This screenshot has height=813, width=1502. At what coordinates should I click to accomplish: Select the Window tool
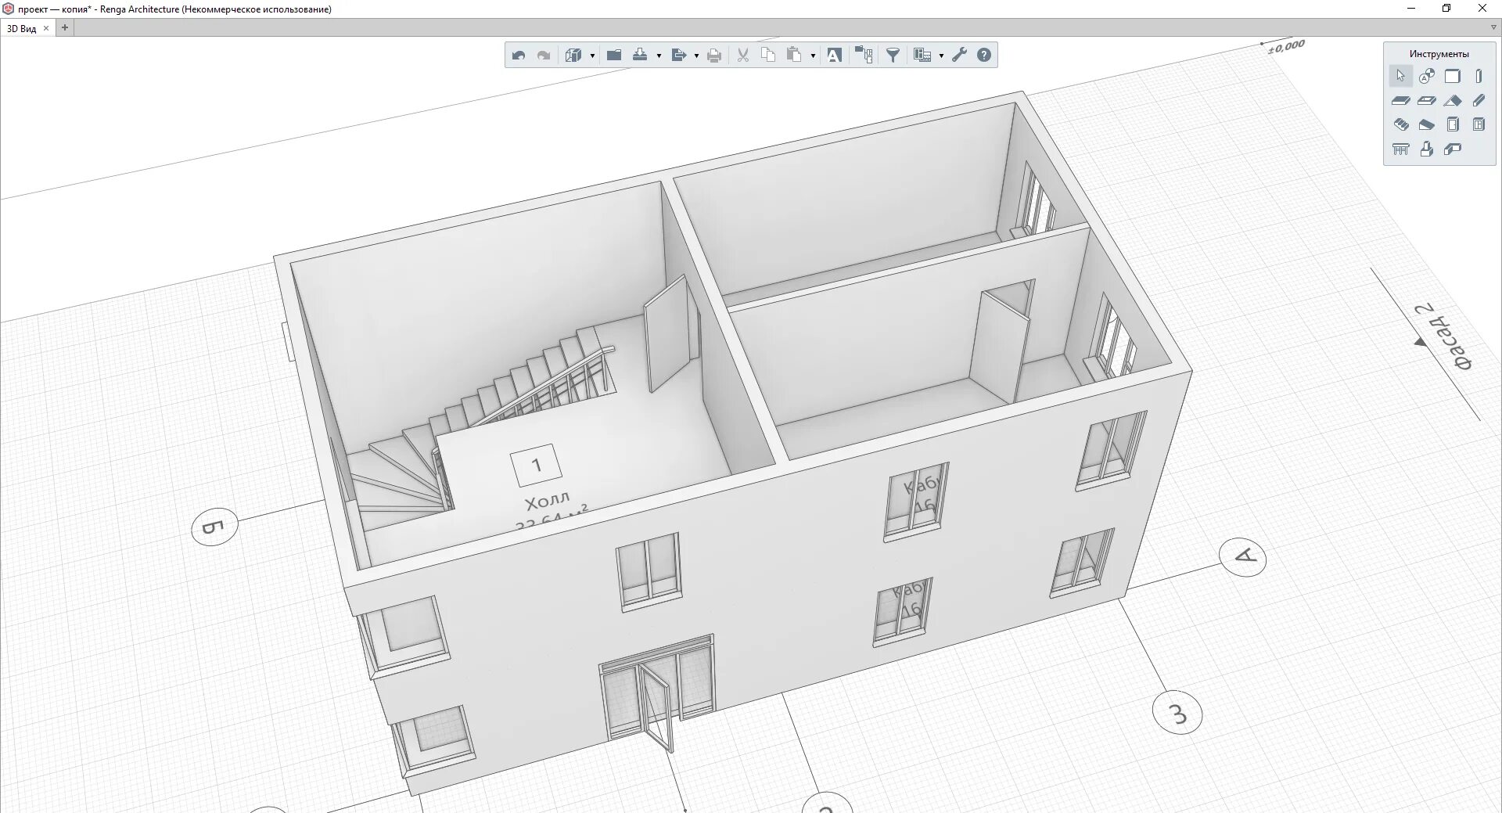[1479, 124]
